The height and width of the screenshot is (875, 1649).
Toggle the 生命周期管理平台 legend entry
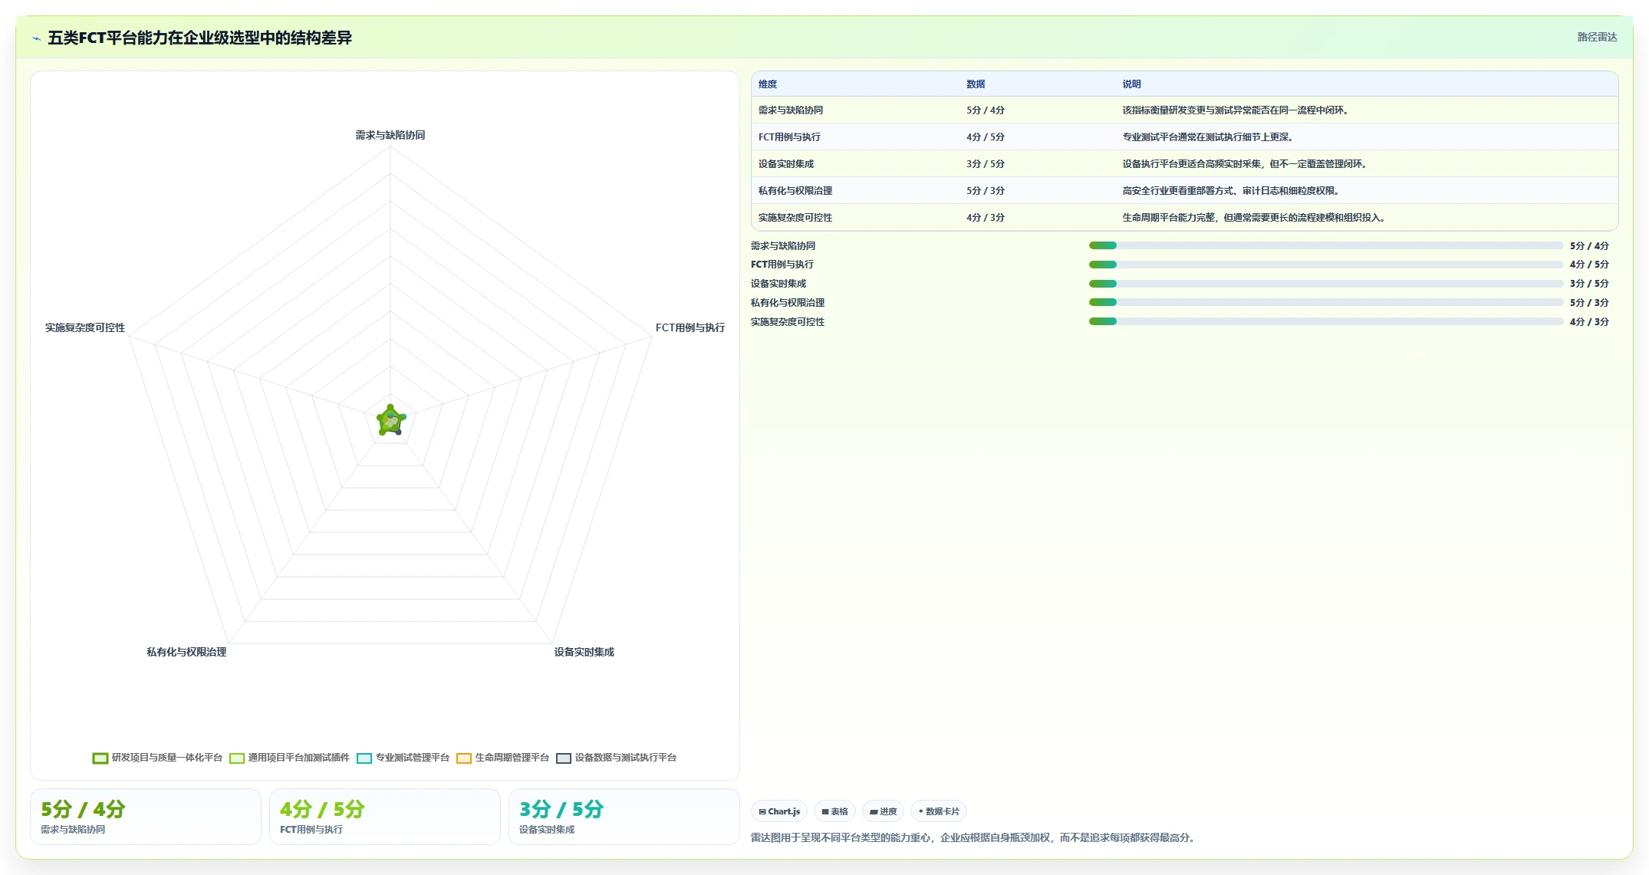(503, 758)
